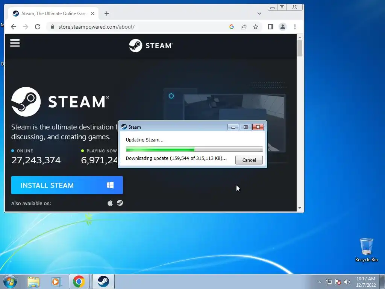Click the Steam logo in page header

(x=151, y=46)
